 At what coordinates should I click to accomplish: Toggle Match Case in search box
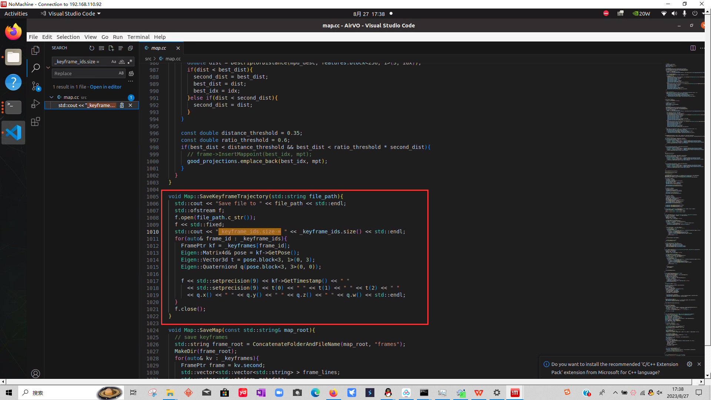click(x=114, y=61)
